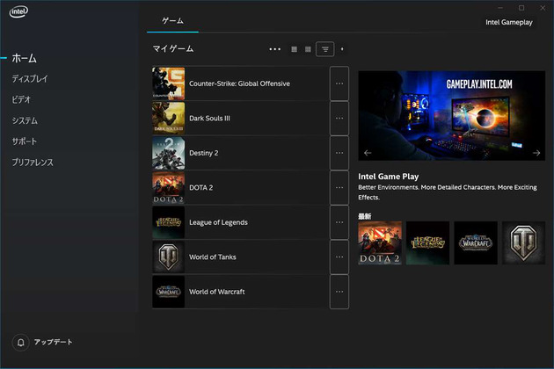Maximize the Intel window
The height and width of the screenshot is (369, 554).
521,8
